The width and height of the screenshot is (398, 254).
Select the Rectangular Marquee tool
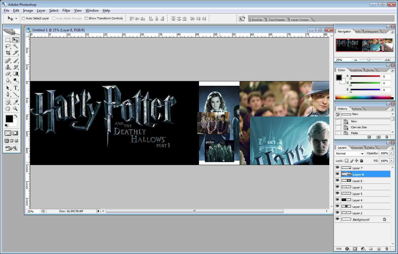(x=8, y=40)
